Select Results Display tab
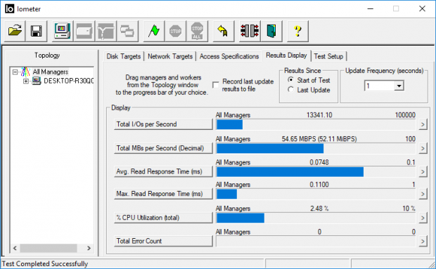 (286, 55)
